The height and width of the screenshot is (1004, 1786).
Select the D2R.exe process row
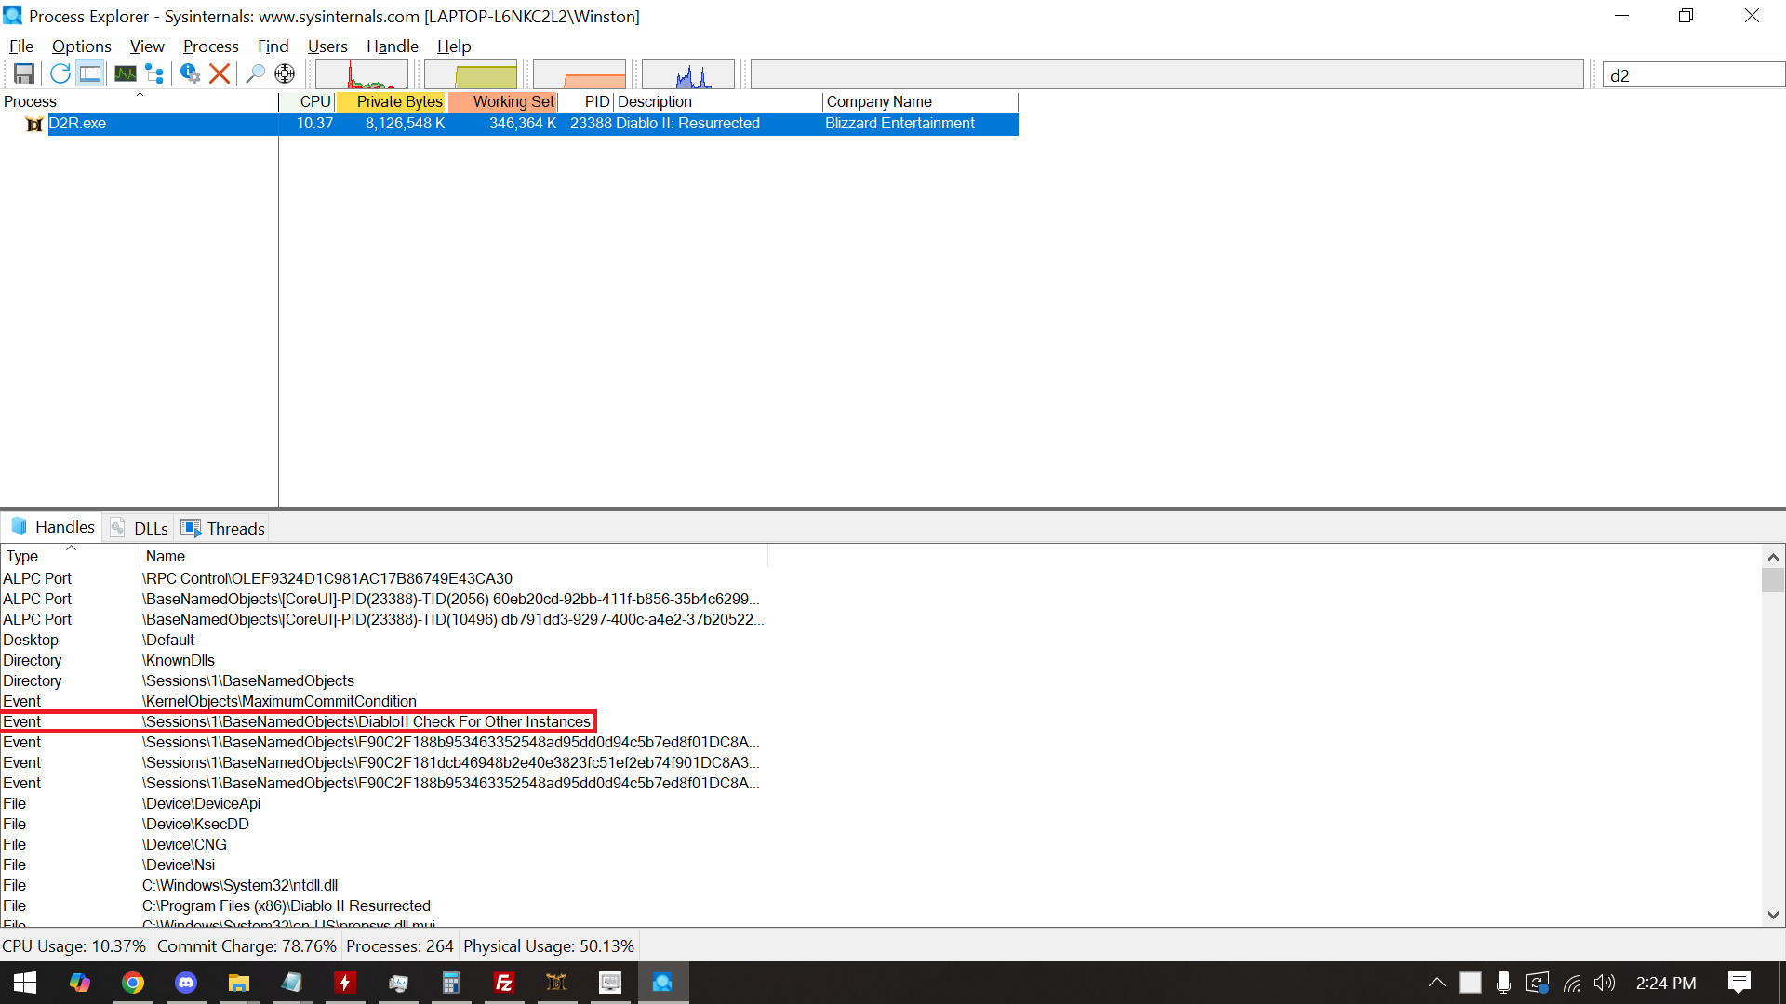77,123
